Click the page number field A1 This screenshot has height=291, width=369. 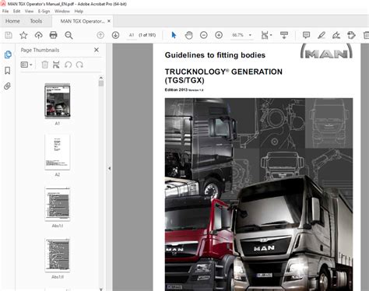[132, 35]
